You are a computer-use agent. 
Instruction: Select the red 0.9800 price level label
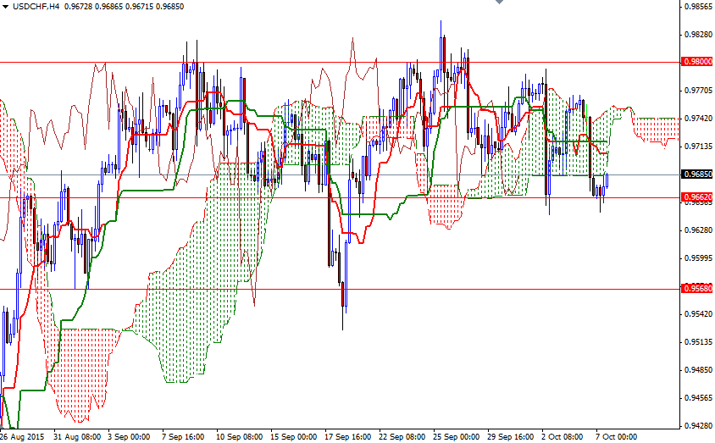696,62
